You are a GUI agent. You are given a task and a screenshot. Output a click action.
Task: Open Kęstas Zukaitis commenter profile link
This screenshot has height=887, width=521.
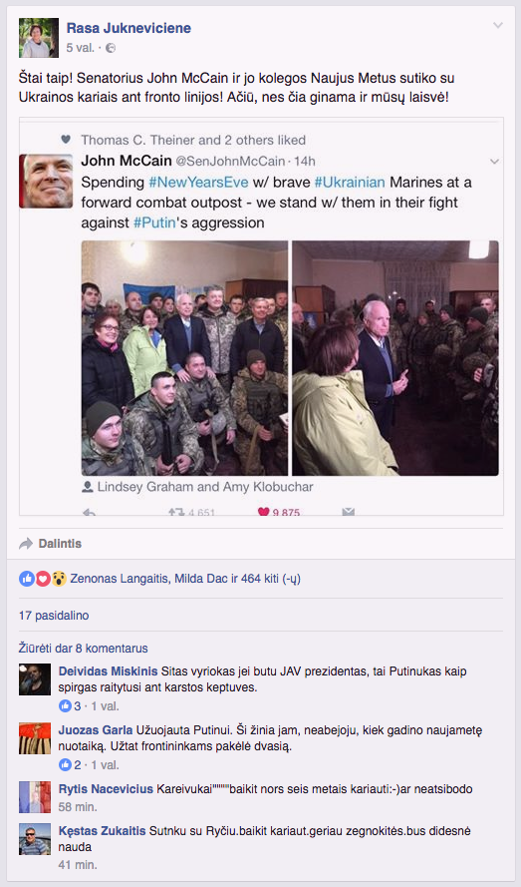(x=103, y=831)
